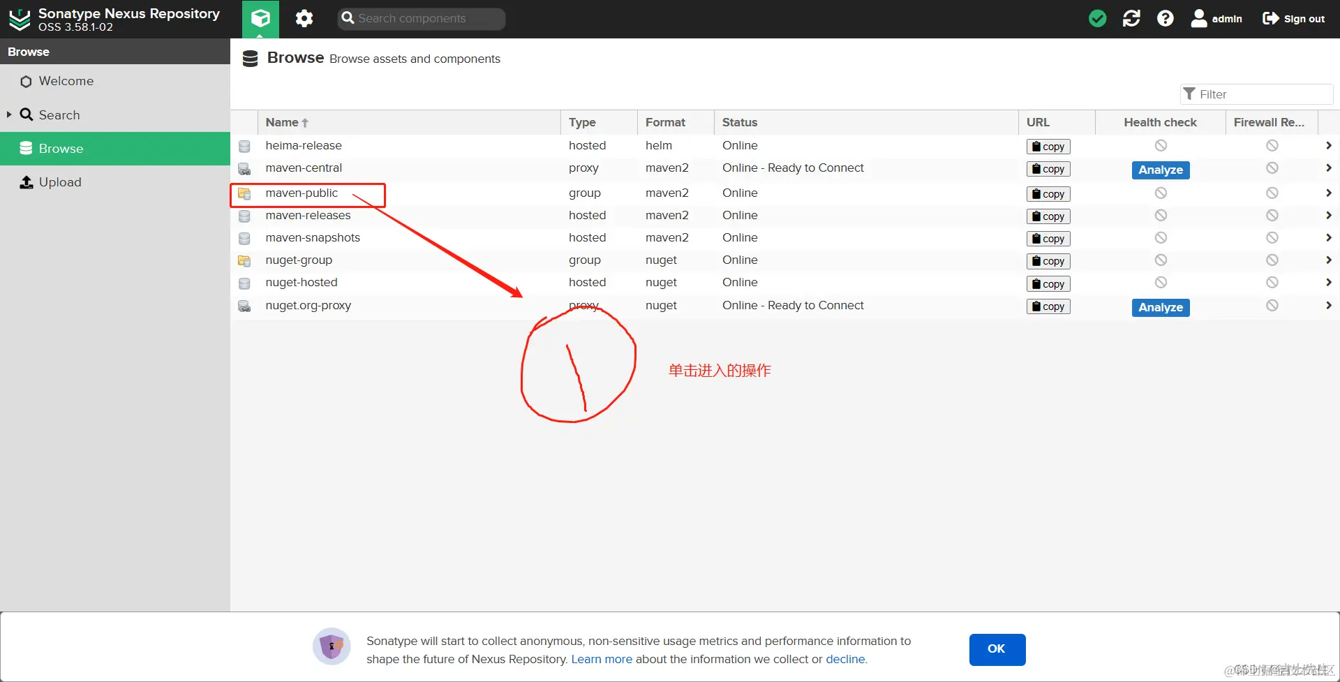The width and height of the screenshot is (1340, 682).
Task: Sort by the Format column header
Action: click(x=676, y=122)
